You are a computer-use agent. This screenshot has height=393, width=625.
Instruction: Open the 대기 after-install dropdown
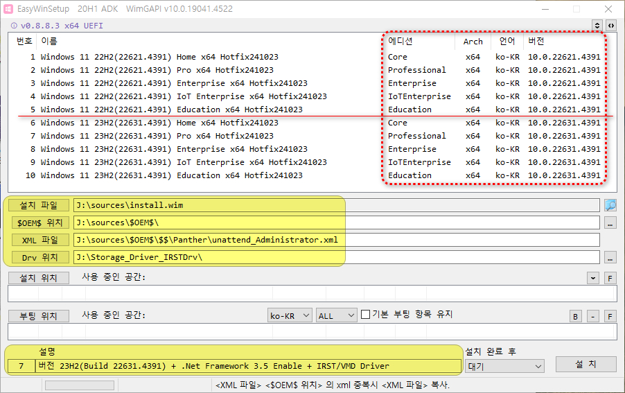point(504,366)
